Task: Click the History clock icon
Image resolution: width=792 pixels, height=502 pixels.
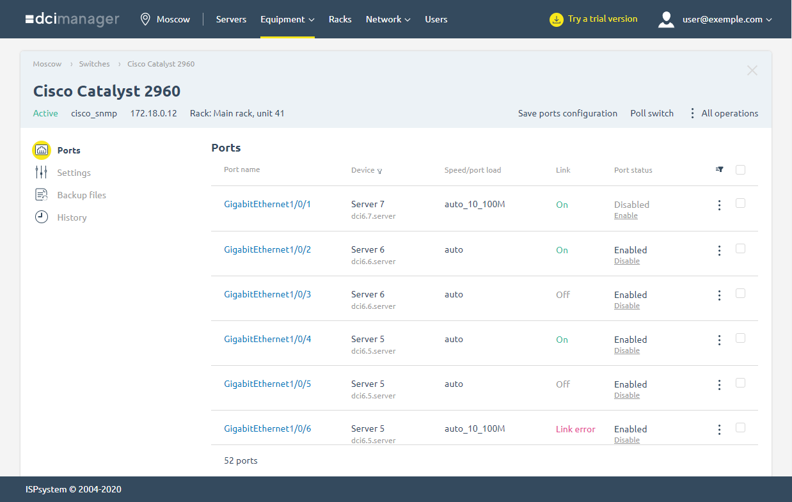Action: coord(42,217)
